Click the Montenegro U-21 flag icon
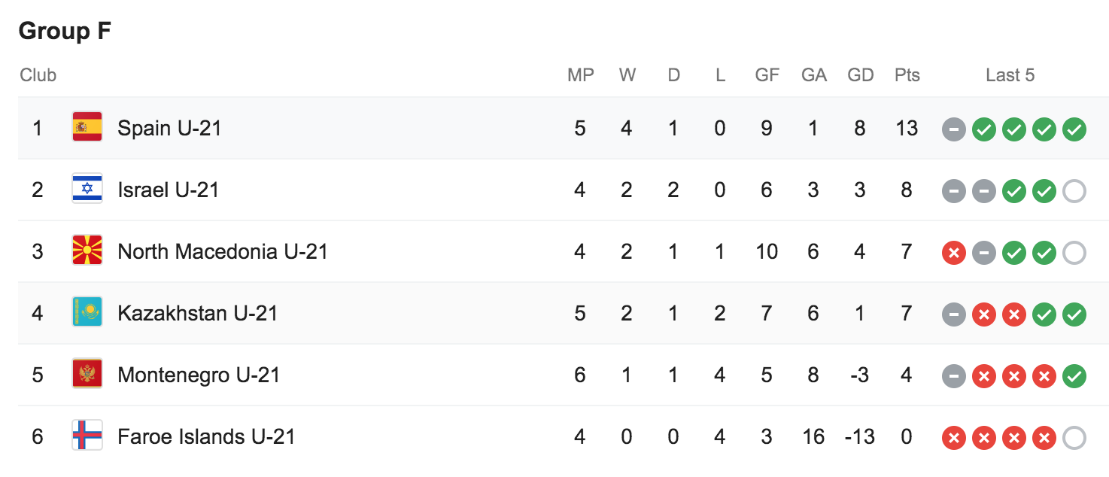This screenshot has width=1109, height=477. (x=87, y=375)
